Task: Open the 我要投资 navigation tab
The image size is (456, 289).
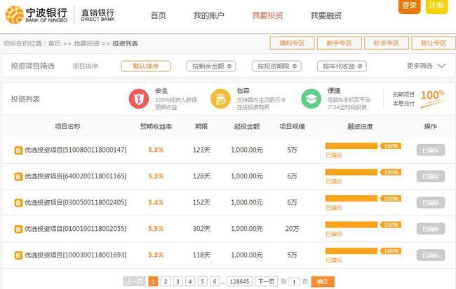Action: point(267,15)
